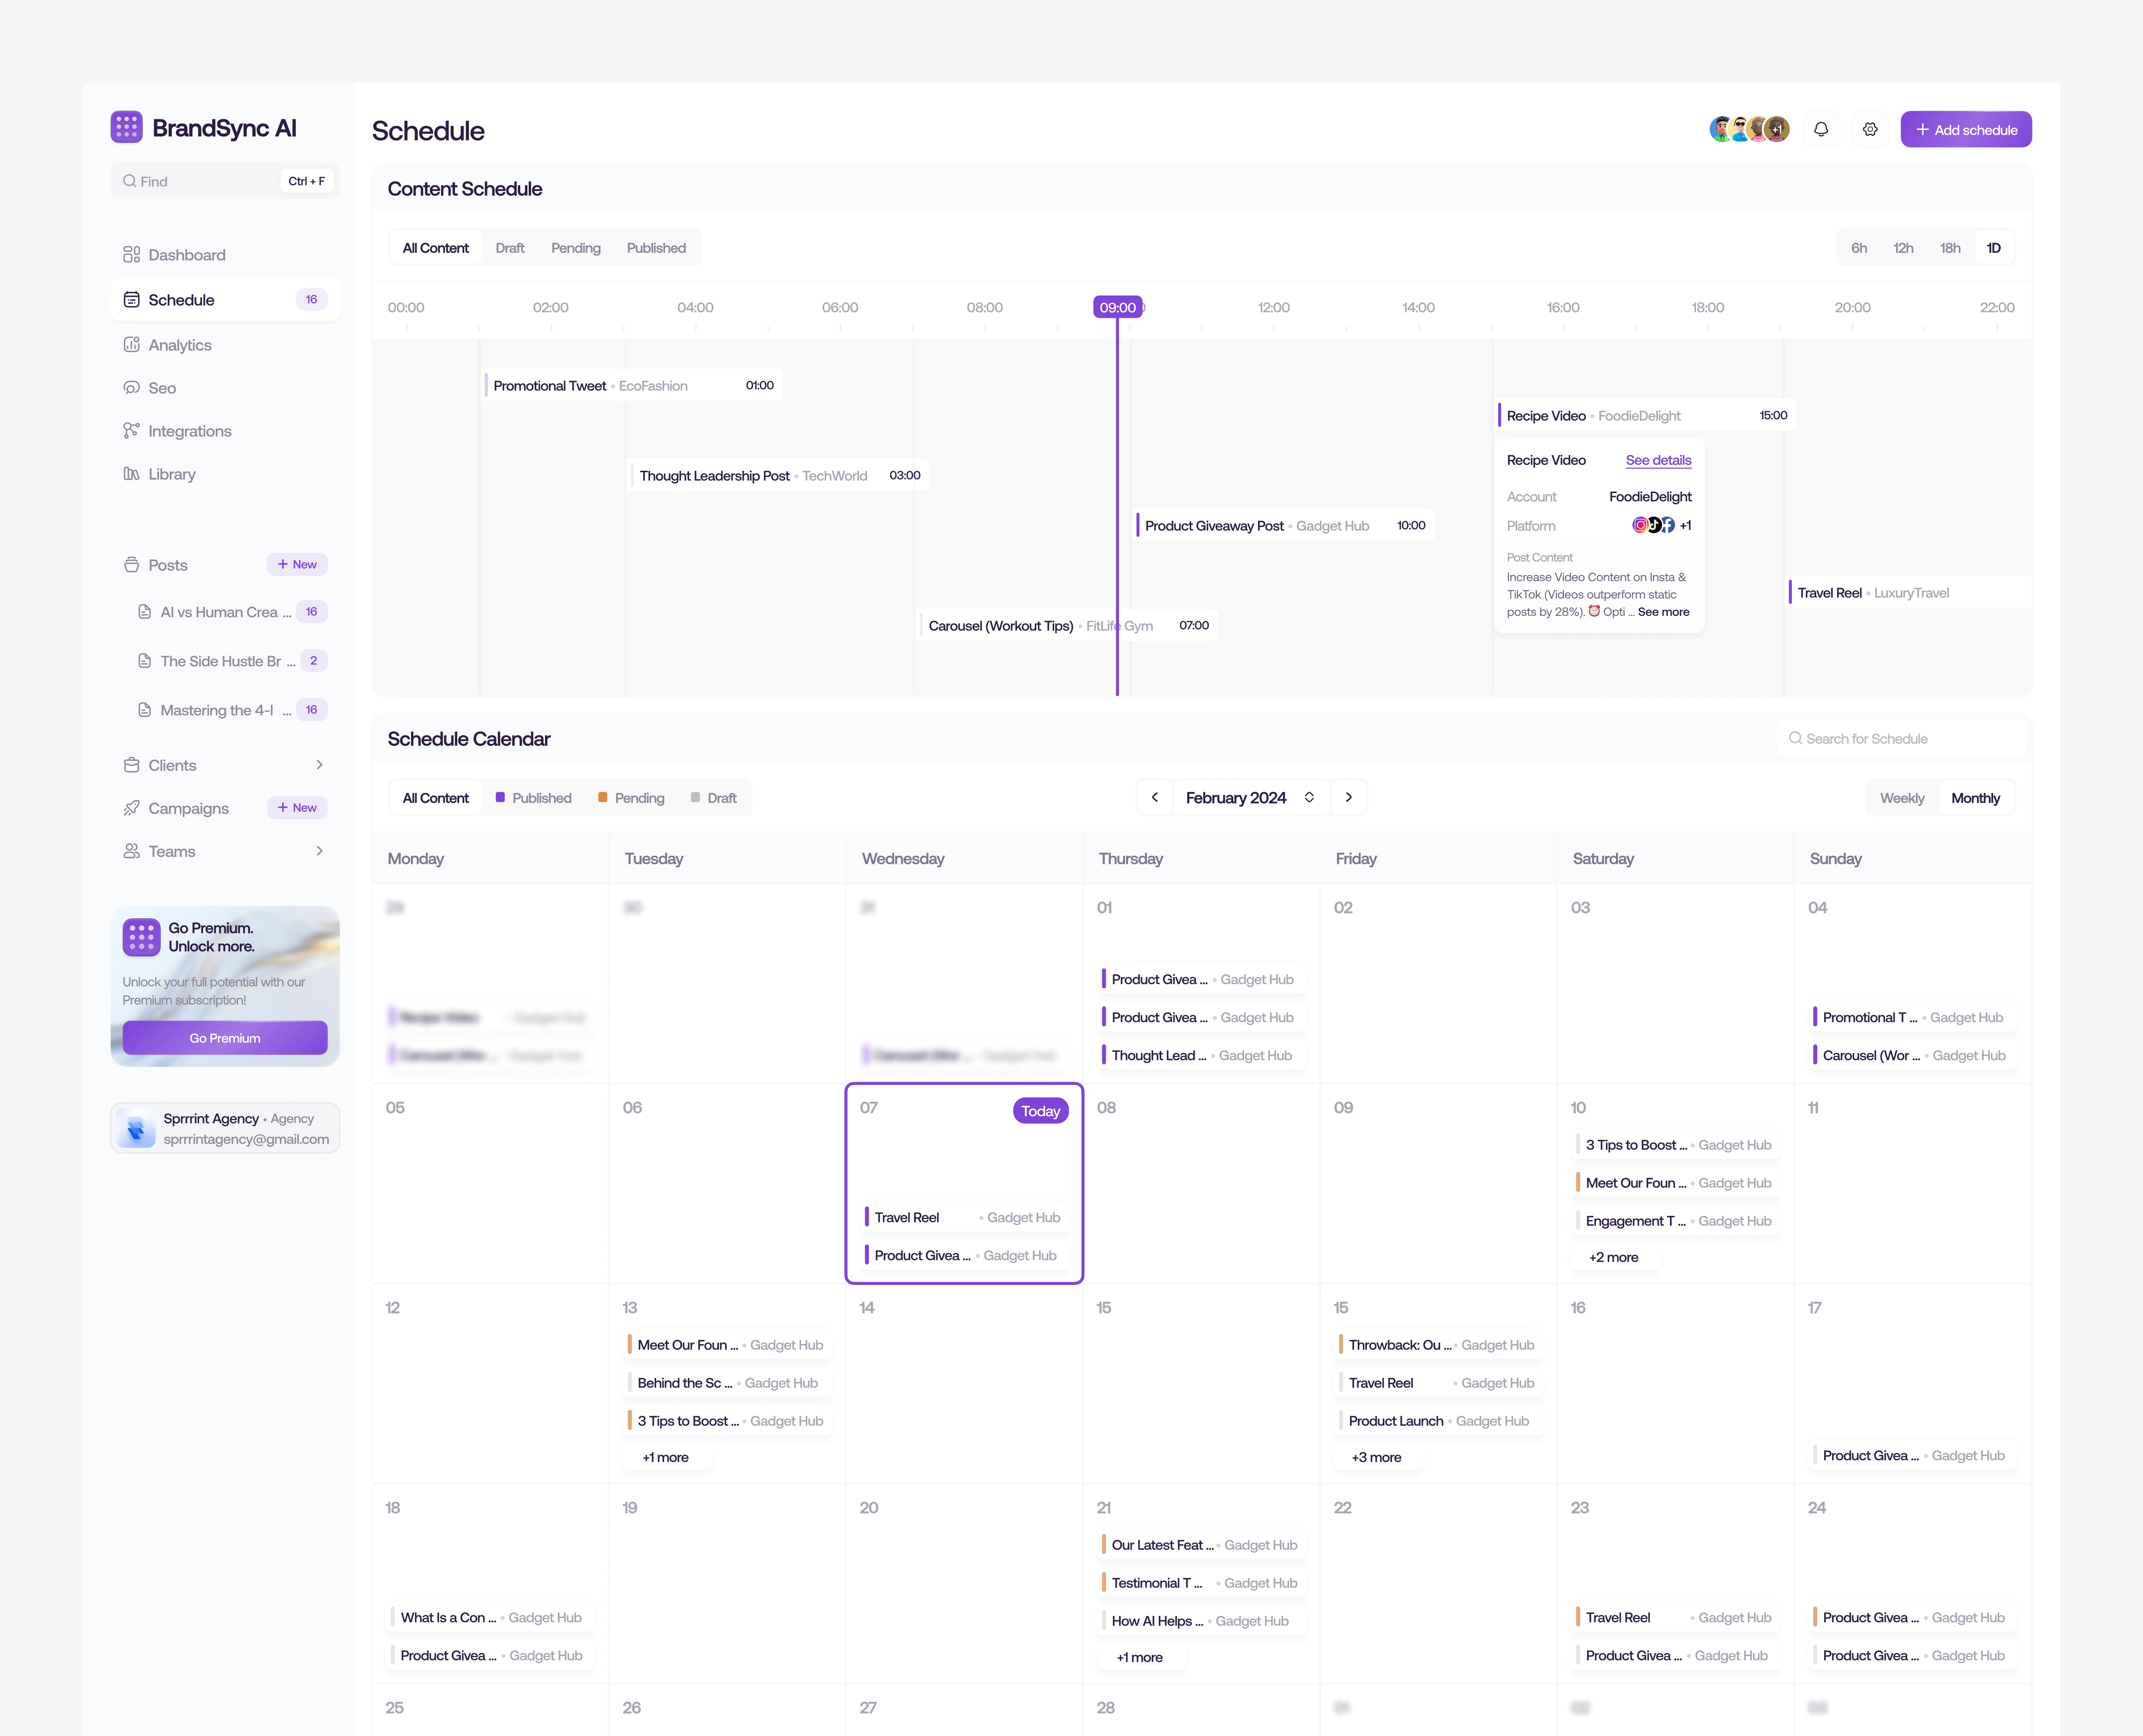
Task: Switch calendar to Weekly view
Action: [1902, 798]
